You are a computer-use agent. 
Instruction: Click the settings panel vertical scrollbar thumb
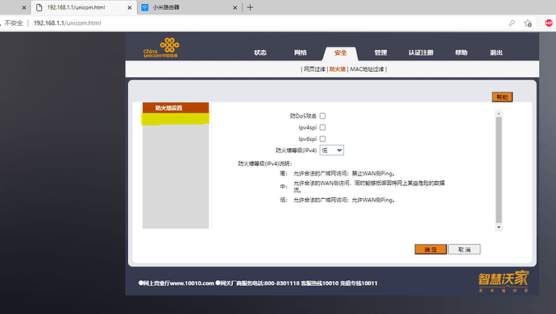[499, 170]
